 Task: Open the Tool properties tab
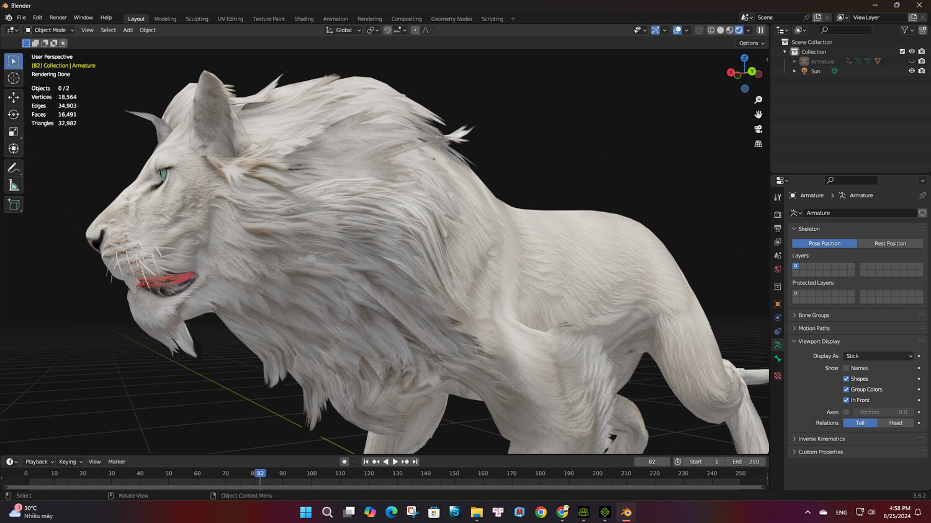778,197
